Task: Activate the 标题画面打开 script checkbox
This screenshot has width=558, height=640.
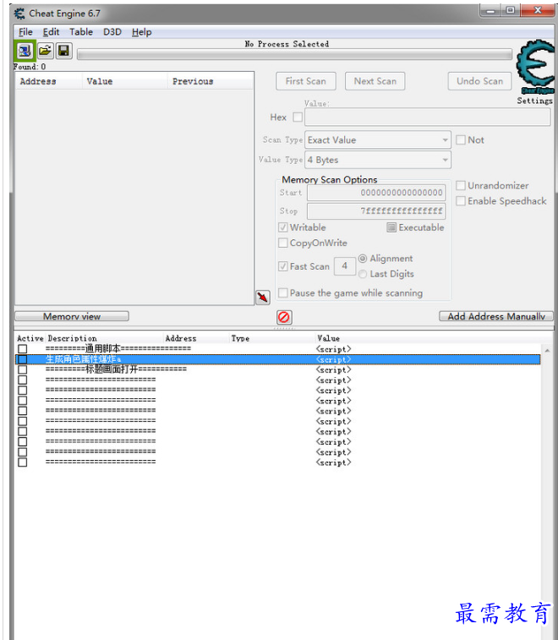Action: [23, 369]
